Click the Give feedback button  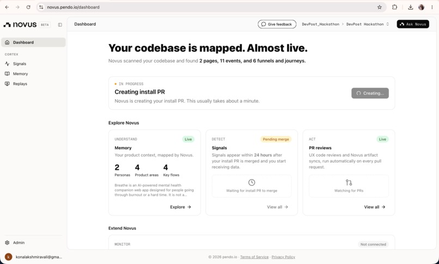click(277, 24)
